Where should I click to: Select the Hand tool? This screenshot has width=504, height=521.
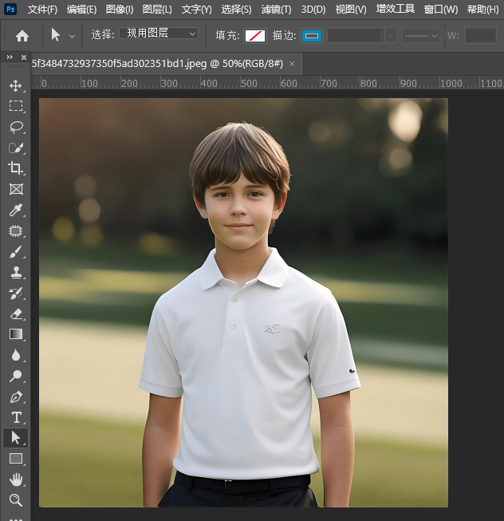click(x=16, y=480)
